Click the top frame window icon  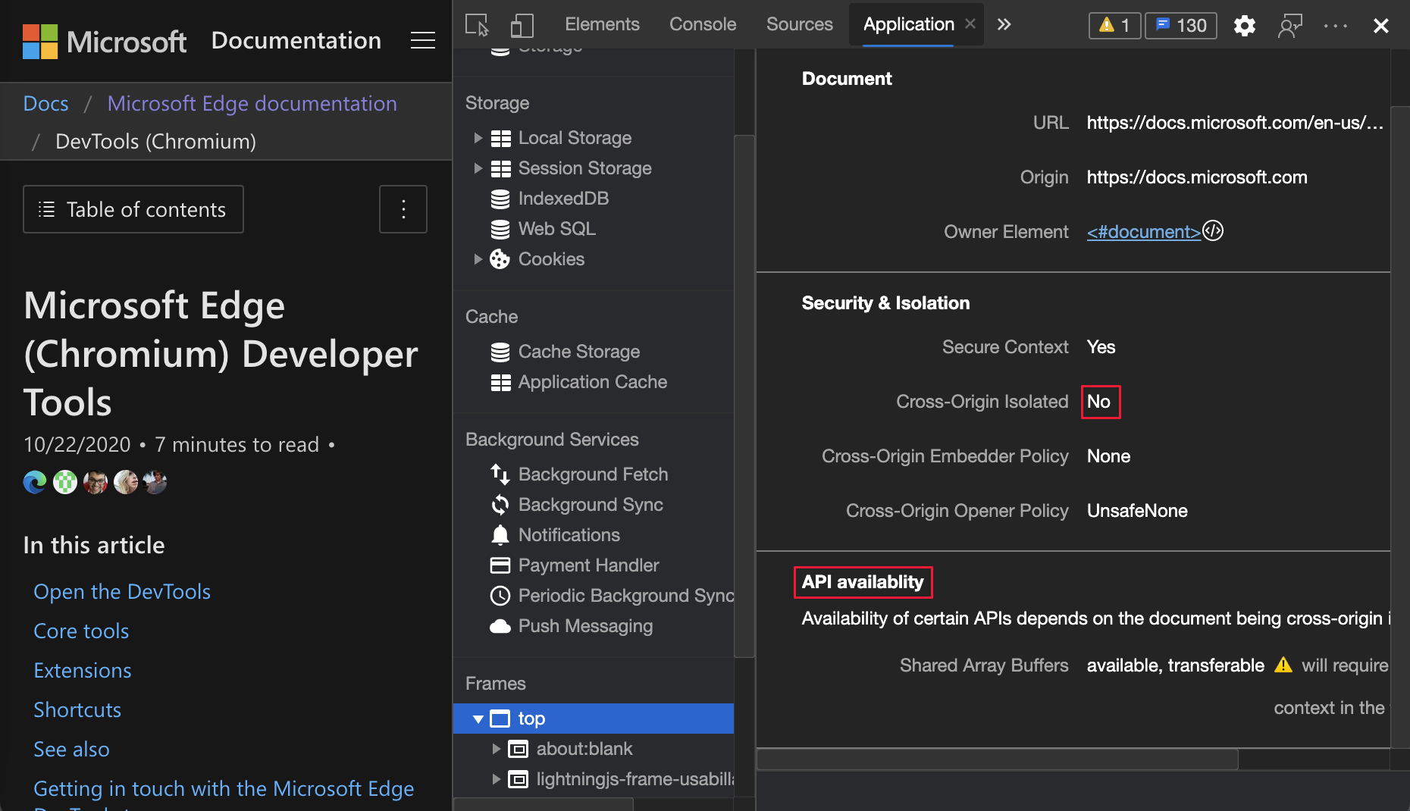point(500,719)
